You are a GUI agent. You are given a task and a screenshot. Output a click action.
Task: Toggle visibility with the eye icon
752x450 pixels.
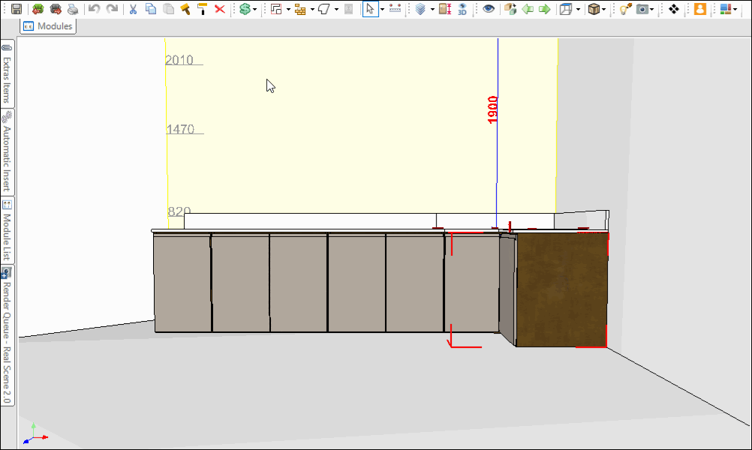[489, 9]
